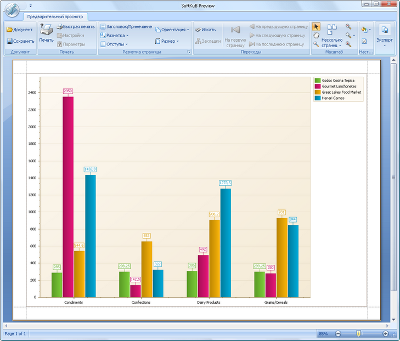400x341 pixels.
Task: Click the Документ open button
Action: click(20, 30)
